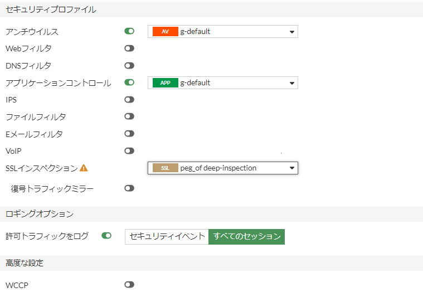Enable 復号トラフィックミラー toggle
Viewport: 423px width, 297px height.
click(x=129, y=188)
